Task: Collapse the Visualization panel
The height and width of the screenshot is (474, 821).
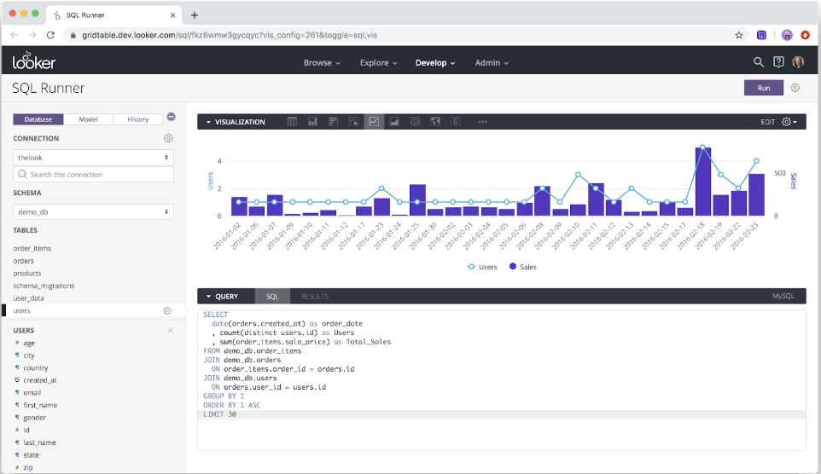Action: 209,122
